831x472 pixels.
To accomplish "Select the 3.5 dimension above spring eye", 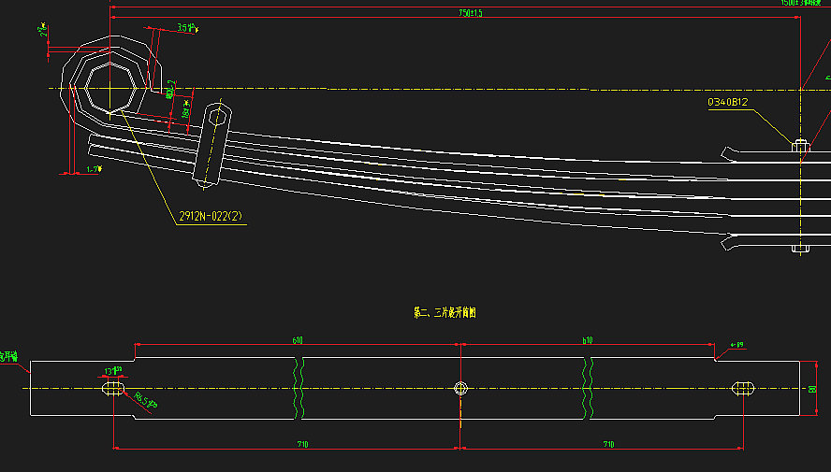I will pos(184,28).
